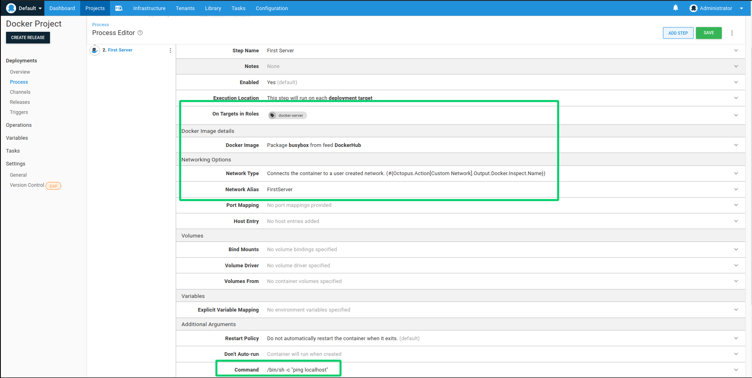Click the ADD STEP button
Viewport: 752px width, 378px height.
click(678, 33)
